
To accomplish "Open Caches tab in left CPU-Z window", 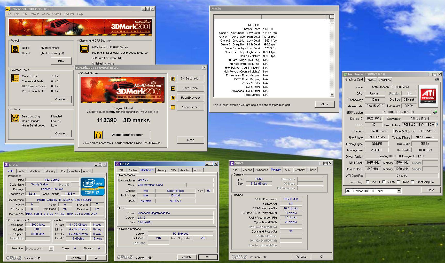I will [x=22, y=171].
